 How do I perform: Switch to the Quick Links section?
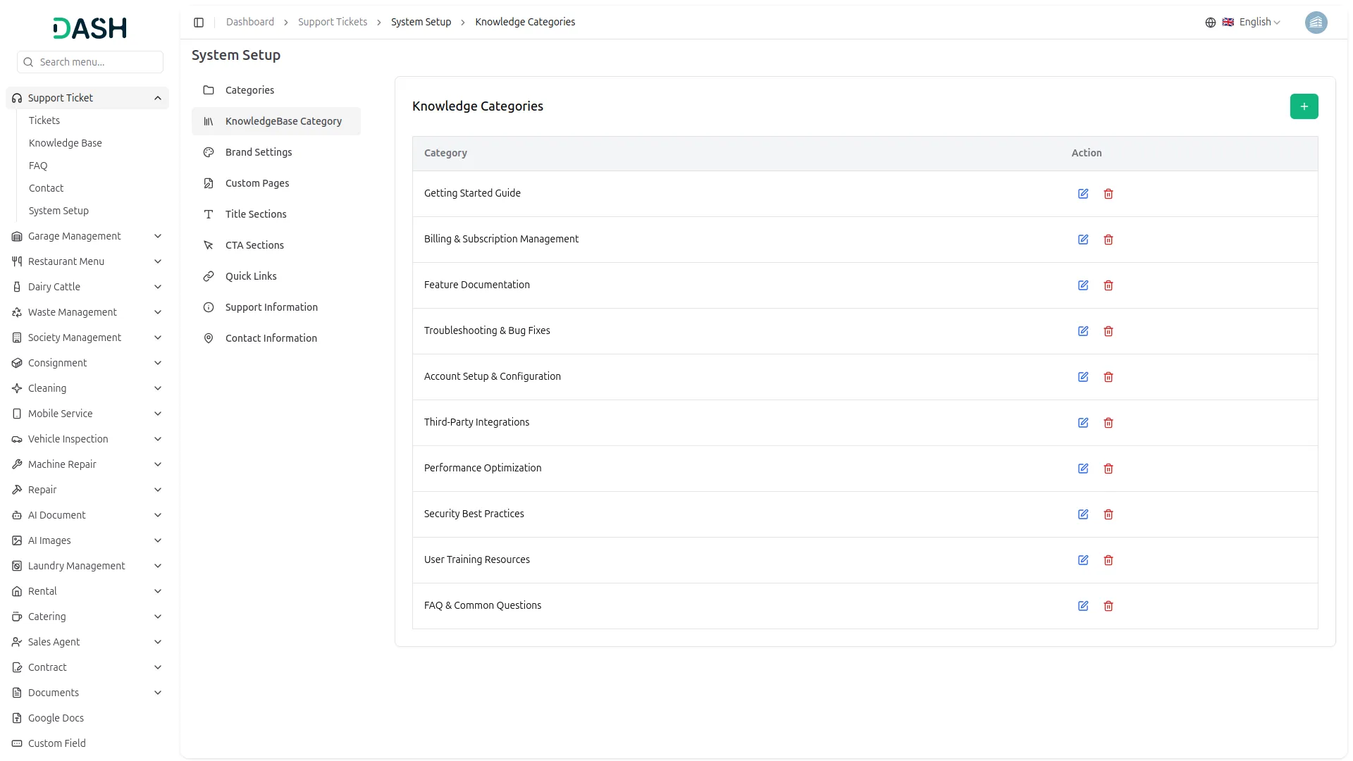(250, 276)
